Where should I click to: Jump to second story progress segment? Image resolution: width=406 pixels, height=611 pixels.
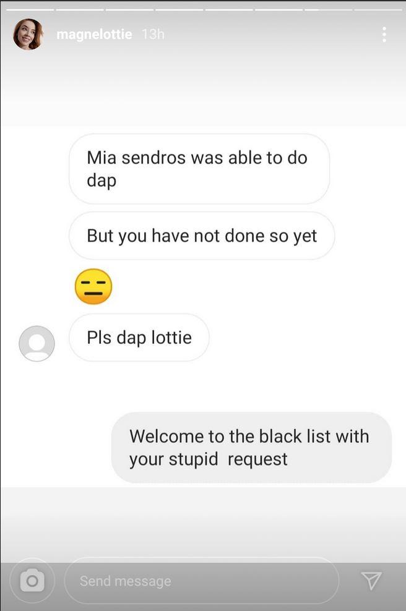(80, 9)
